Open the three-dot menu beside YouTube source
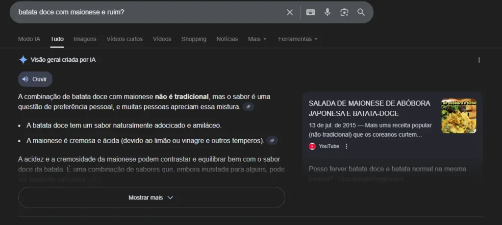502x225 pixels. pos(347,146)
